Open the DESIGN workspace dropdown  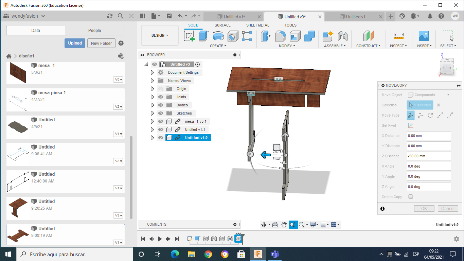(160, 35)
